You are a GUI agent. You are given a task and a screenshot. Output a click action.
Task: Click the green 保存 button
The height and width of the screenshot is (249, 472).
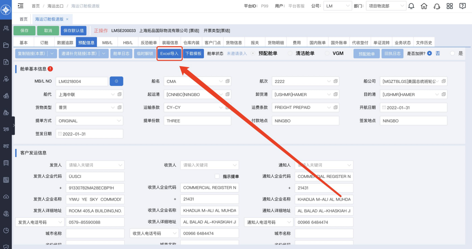[25, 31]
